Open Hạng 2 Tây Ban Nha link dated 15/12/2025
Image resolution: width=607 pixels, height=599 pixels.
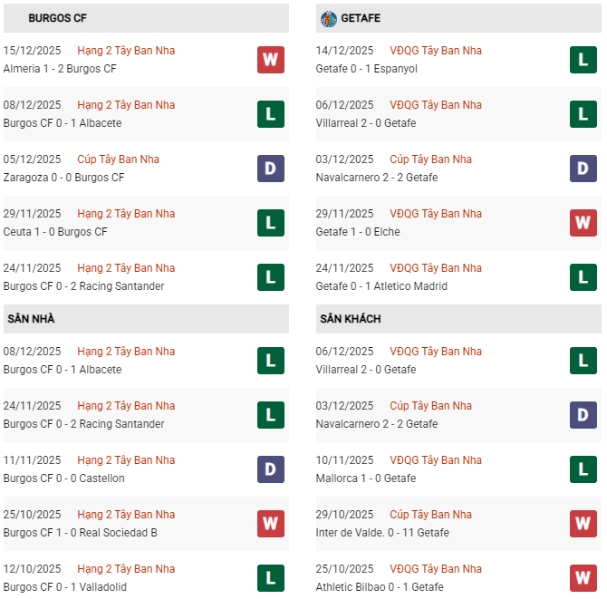click(x=126, y=51)
